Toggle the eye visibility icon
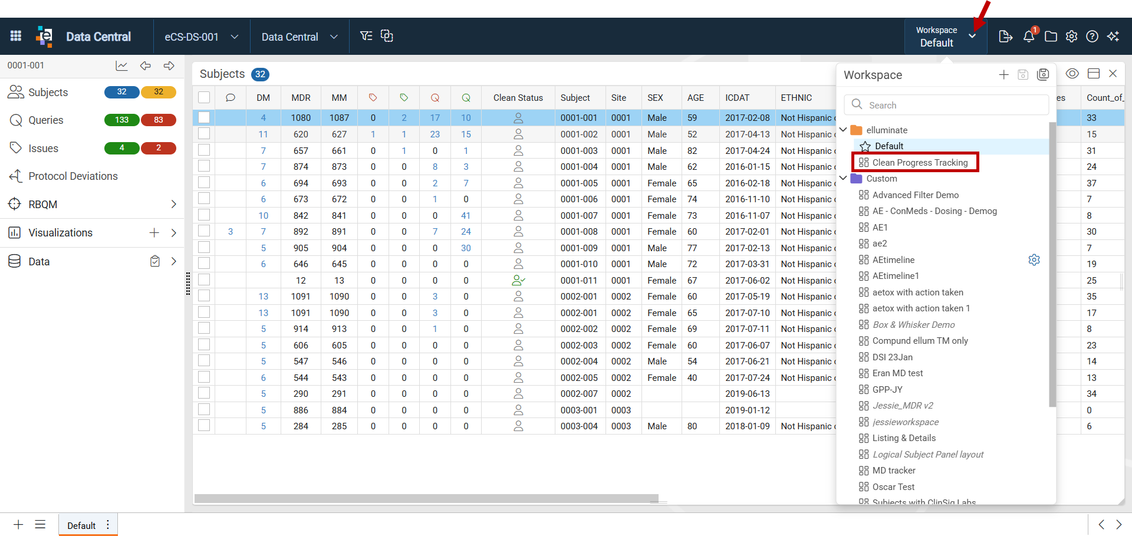This screenshot has width=1132, height=536. tap(1072, 74)
